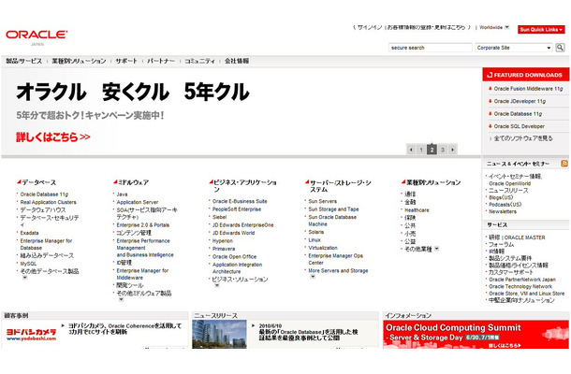Open Sun Storage and Tape link
Screen dimensions: 571x374
333,209
